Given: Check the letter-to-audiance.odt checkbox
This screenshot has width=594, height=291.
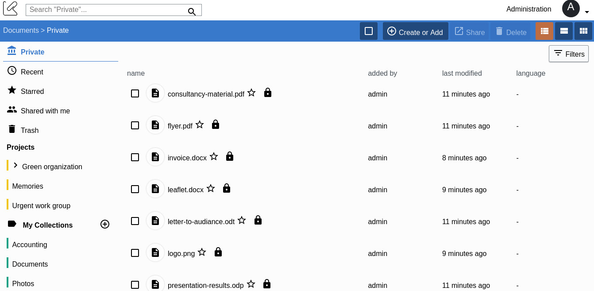Looking at the screenshot, I should 135,221.
